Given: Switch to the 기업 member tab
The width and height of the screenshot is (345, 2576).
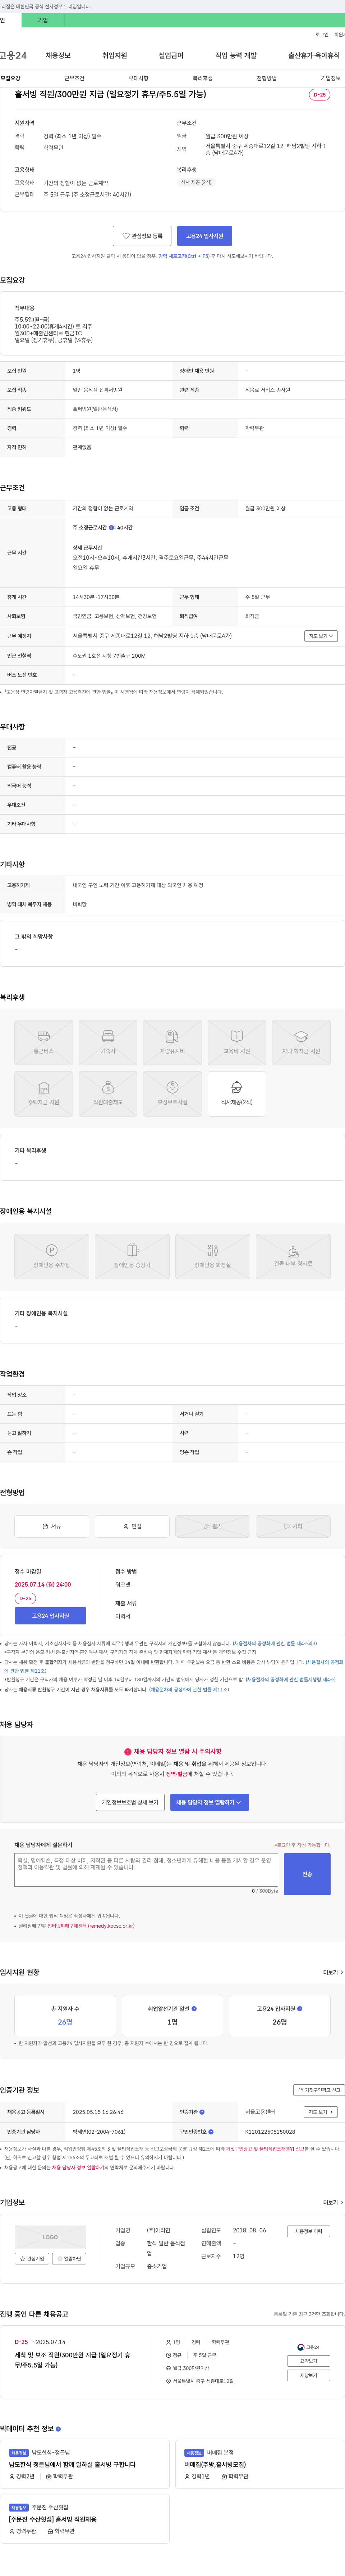Looking at the screenshot, I should (43, 20).
